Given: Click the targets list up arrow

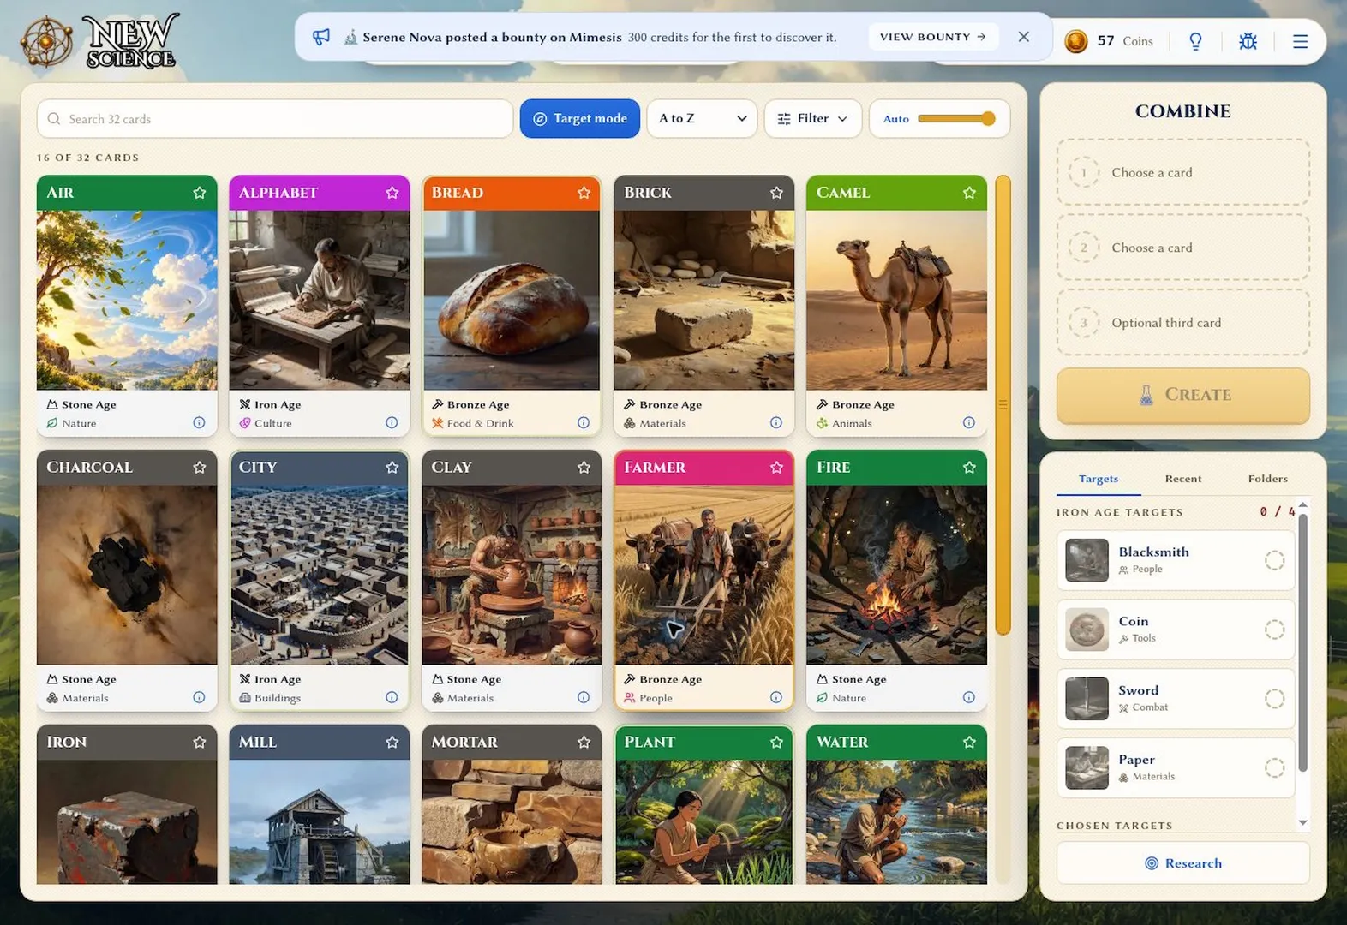Looking at the screenshot, I should pyautogui.click(x=1302, y=505).
